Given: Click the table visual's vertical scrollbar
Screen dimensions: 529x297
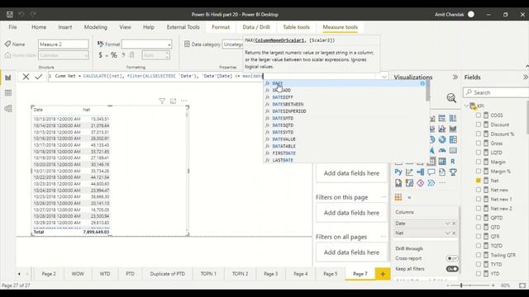Looking at the screenshot, I should click(187, 115).
